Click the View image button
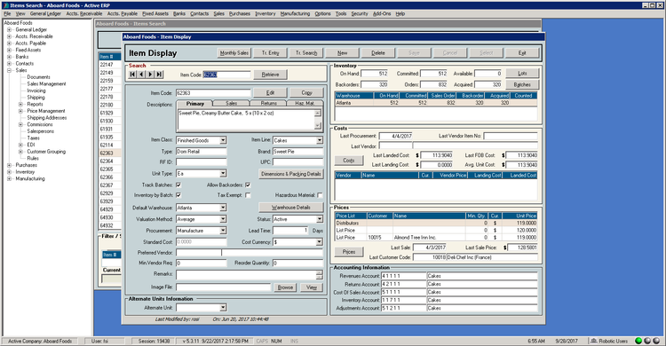This screenshot has height=346, width=666. (312, 287)
